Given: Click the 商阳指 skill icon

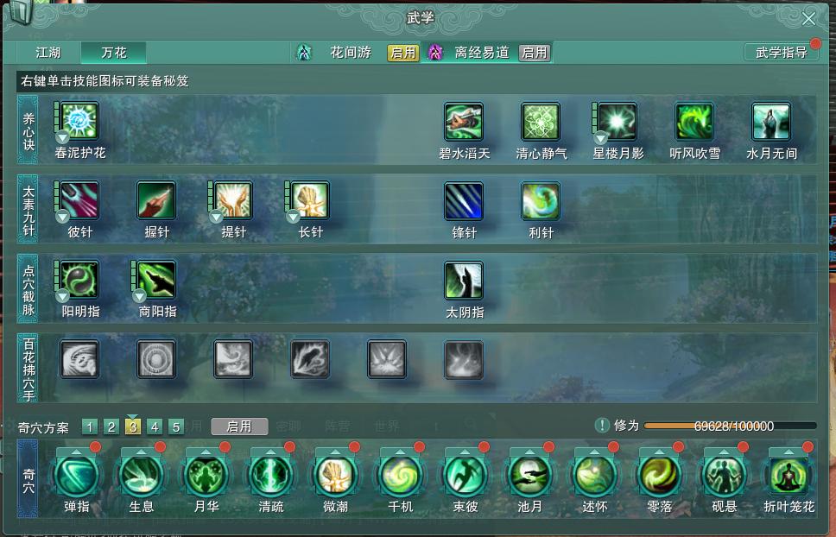Looking at the screenshot, I should pyautogui.click(x=156, y=280).
